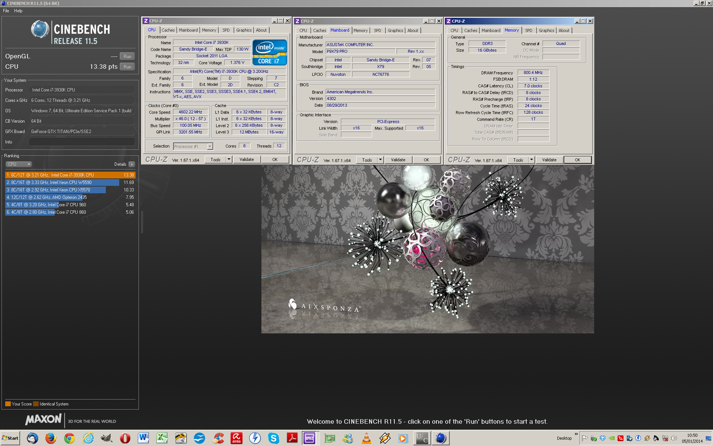The width and height of the screenshot is (713, 446).
Task: Open Tools dropdown arrow in Mainboard CPU-Z window
Action: click(x=380, y=160)
